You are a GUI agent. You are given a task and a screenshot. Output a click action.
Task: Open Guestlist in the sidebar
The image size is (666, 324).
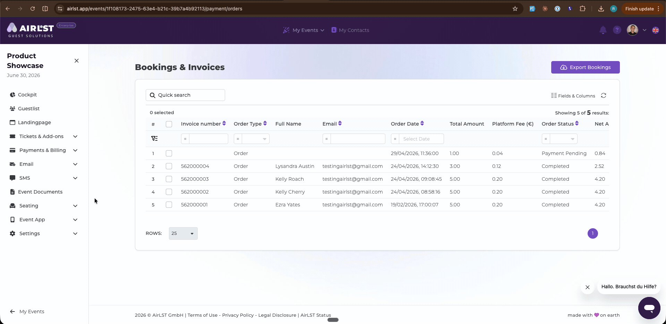25,109
